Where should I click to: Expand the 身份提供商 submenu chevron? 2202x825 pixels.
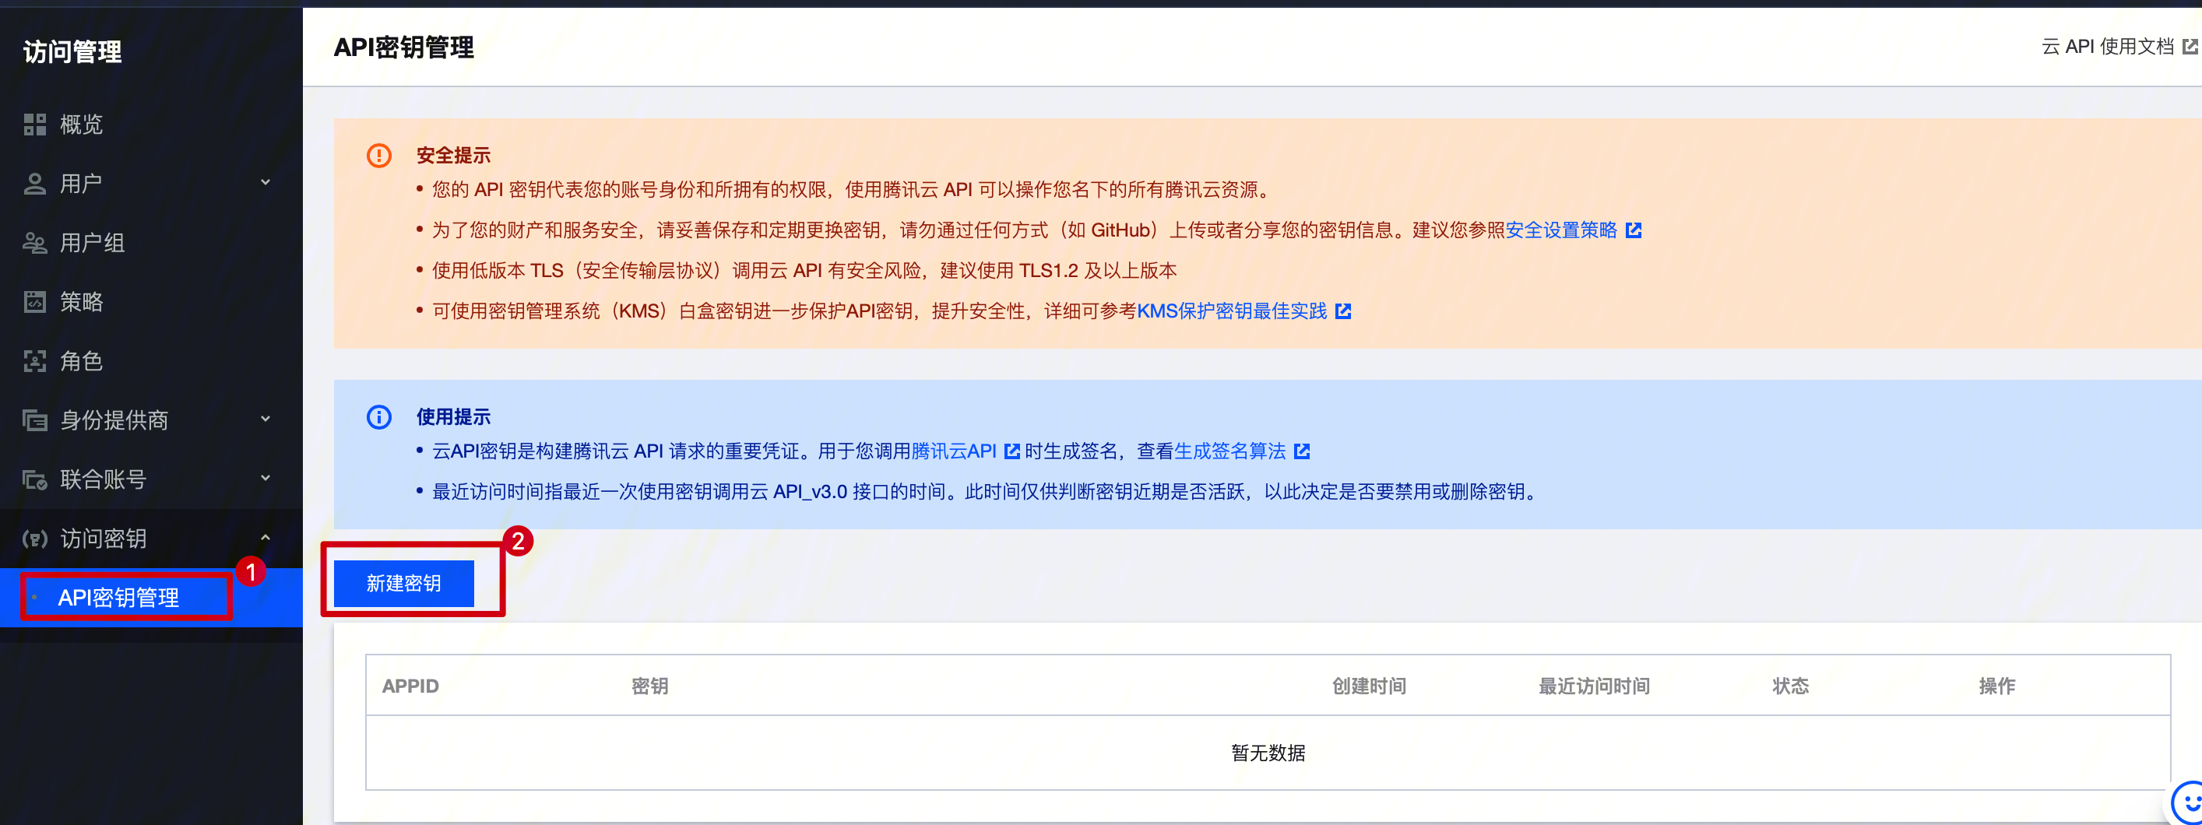pos(265,420)
